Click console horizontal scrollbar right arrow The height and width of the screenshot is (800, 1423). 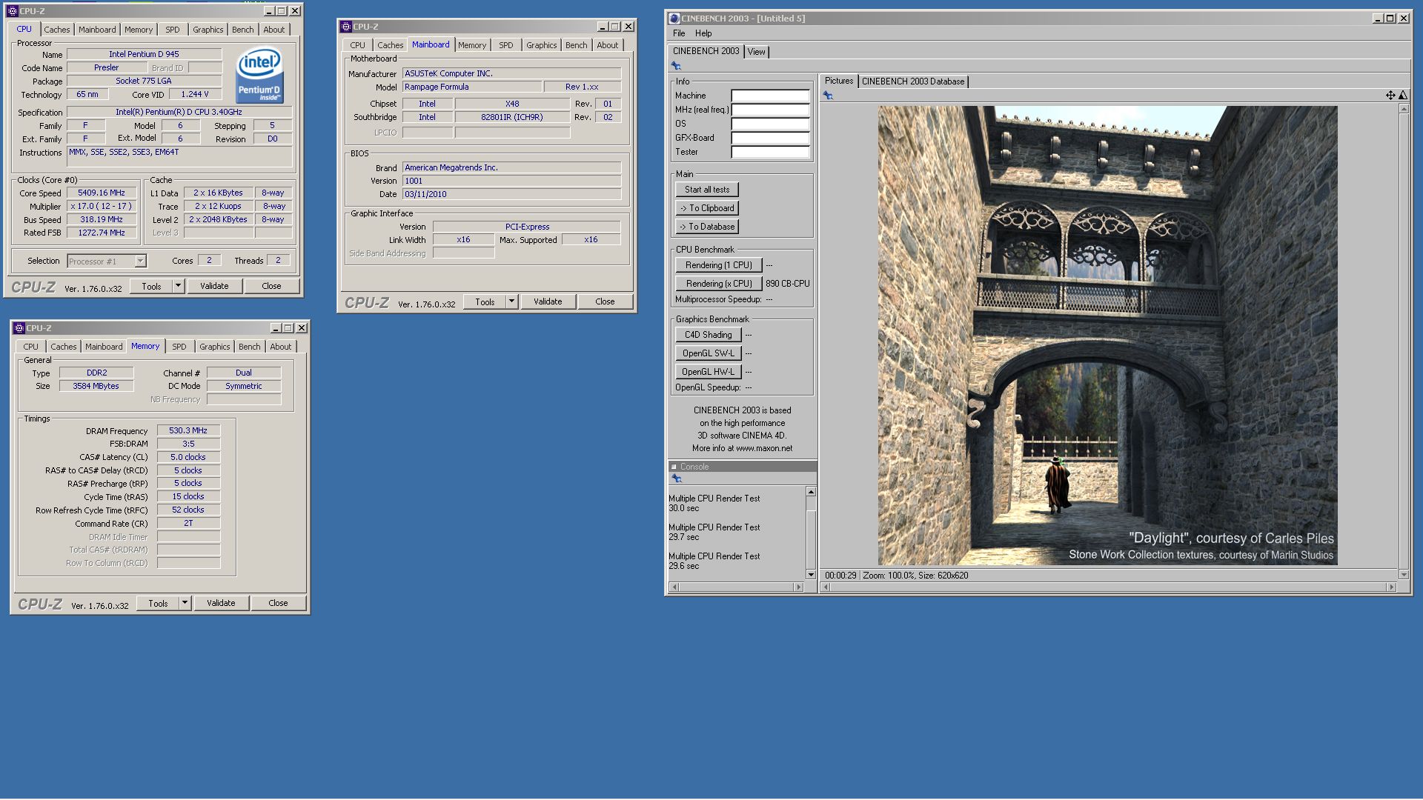(798, 587)
